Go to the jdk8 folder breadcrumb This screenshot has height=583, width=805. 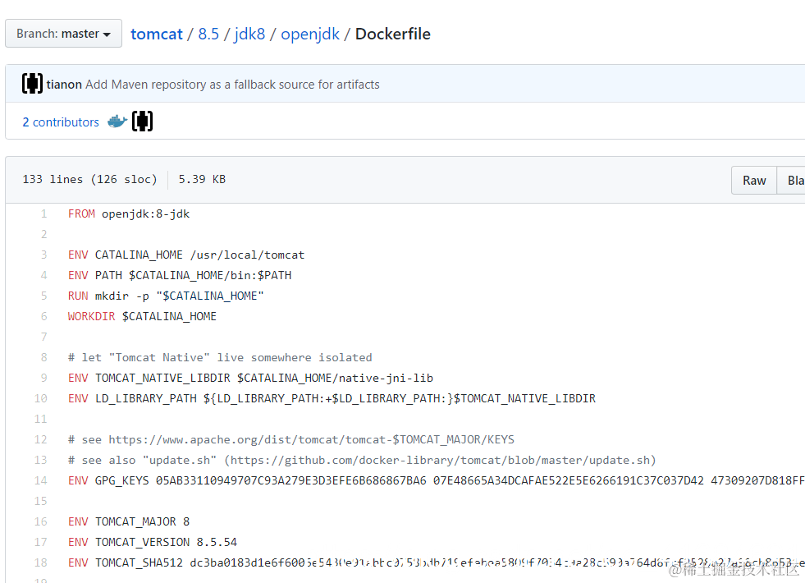[x=249, y=34]
